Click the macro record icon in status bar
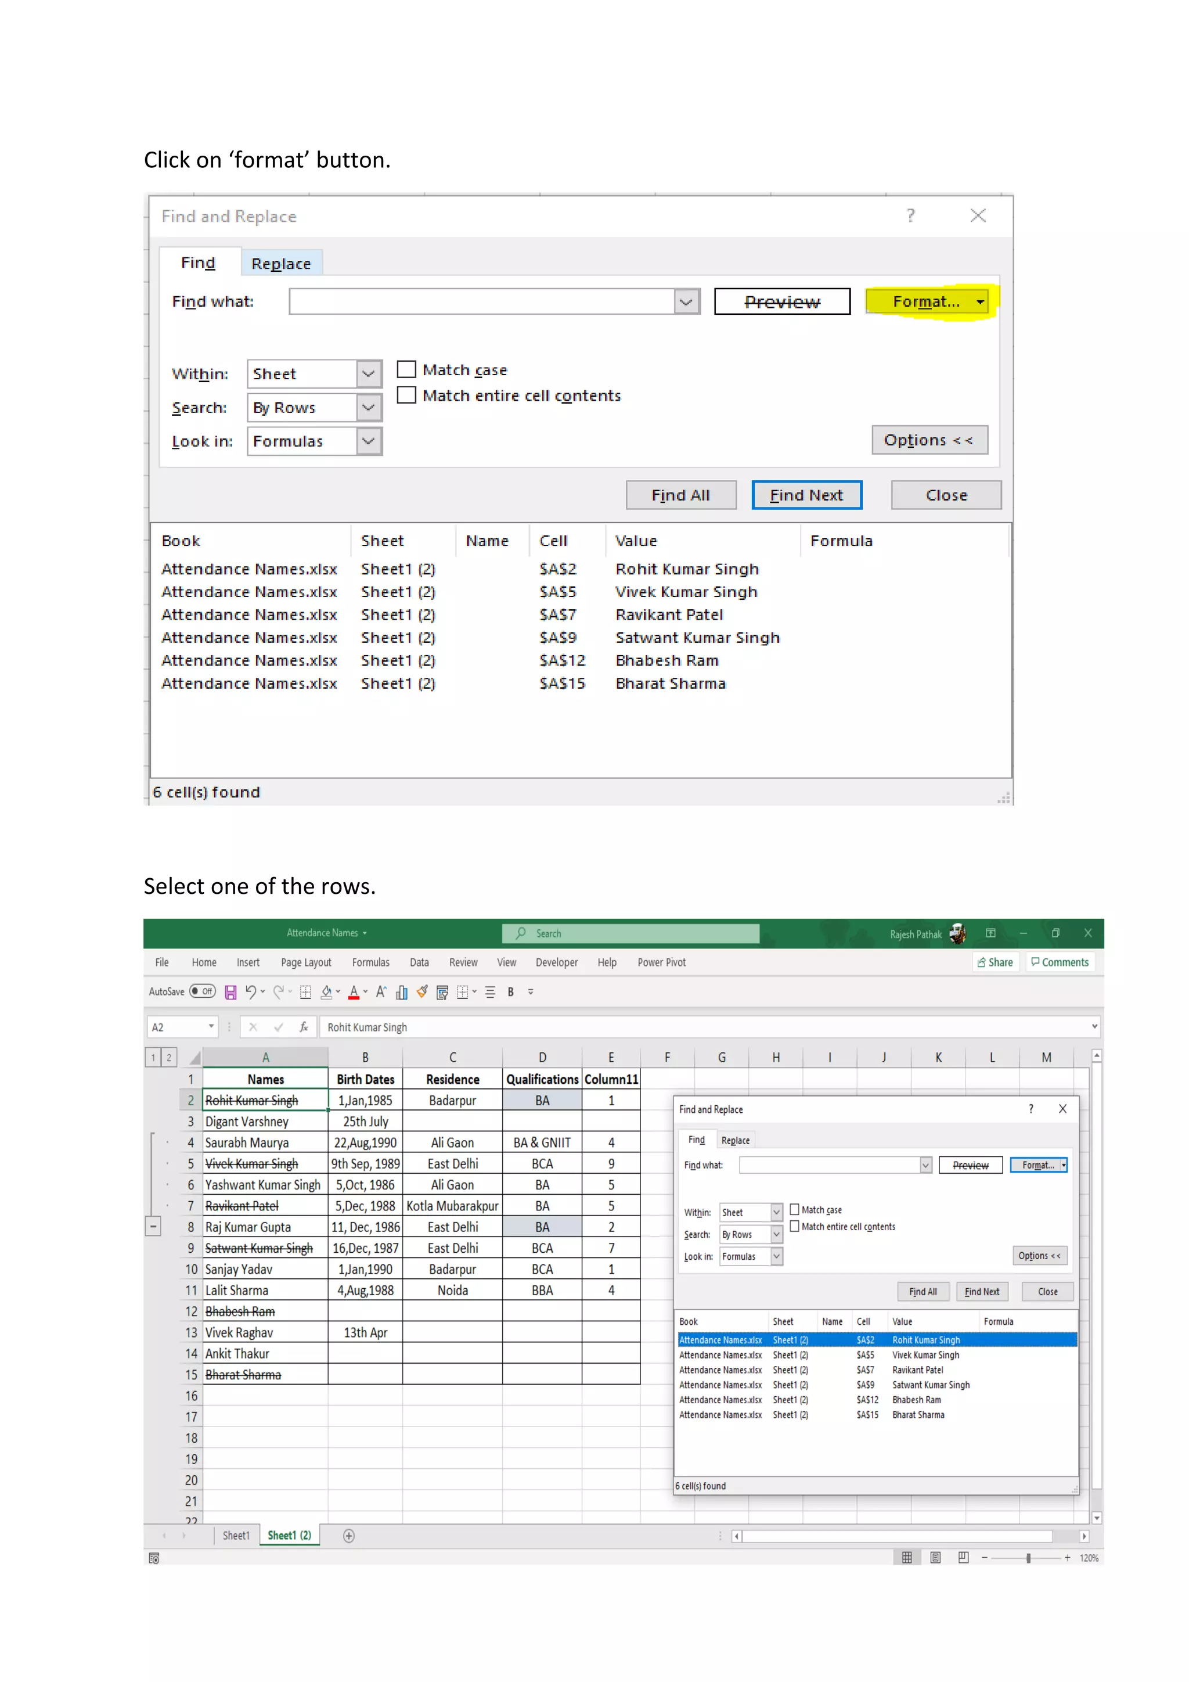 (154, 1558)
